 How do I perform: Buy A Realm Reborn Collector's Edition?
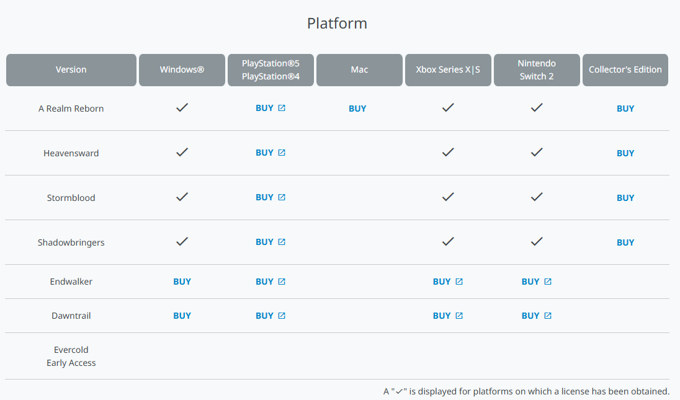[625, 109]
